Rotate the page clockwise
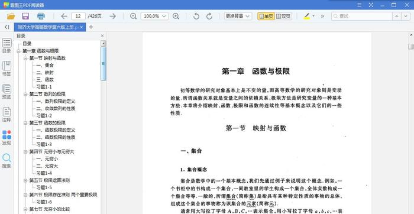 click(x=209, y=16)
